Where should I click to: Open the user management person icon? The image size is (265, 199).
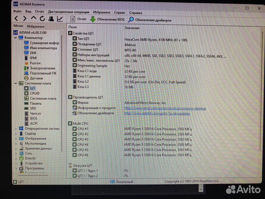[x=51, y=18]
